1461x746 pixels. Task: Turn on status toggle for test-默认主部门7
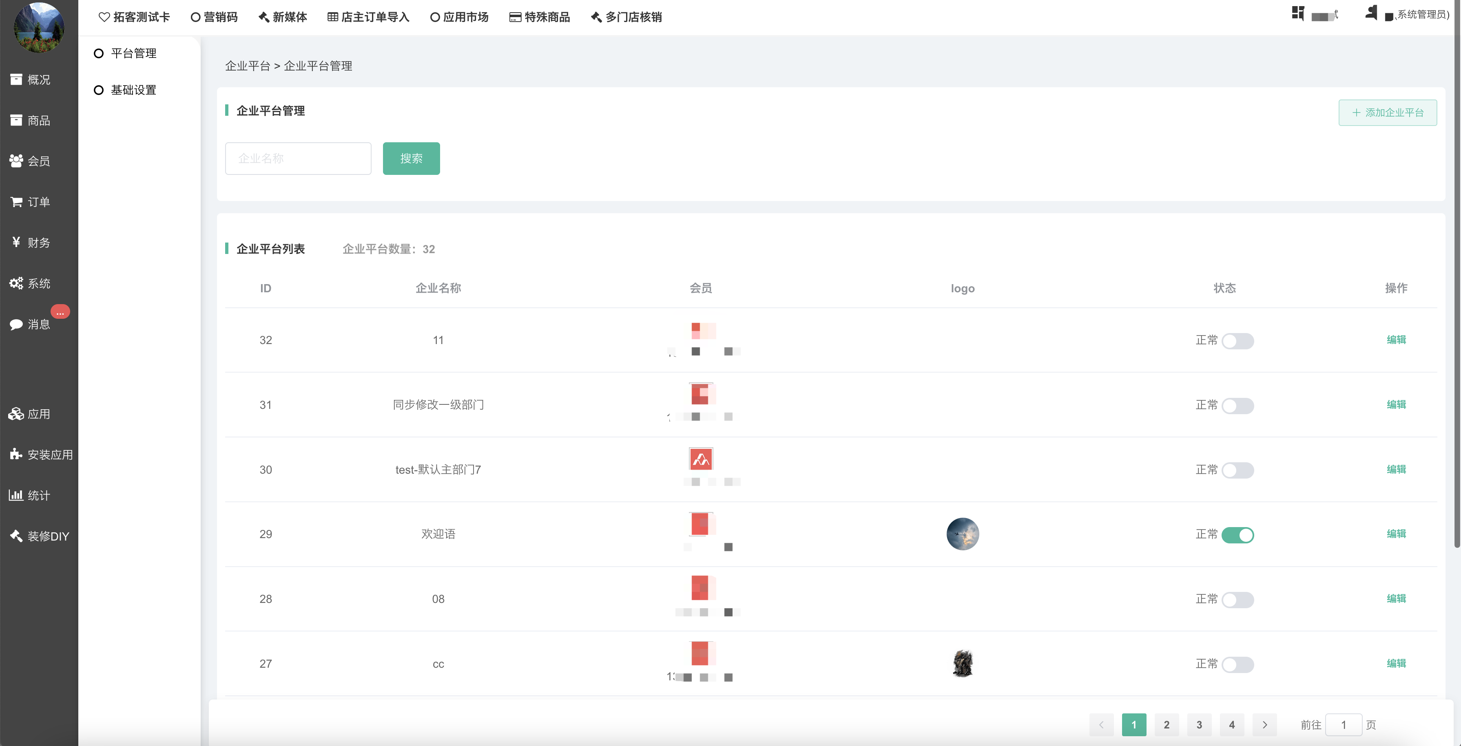[x=1237, y=470]
